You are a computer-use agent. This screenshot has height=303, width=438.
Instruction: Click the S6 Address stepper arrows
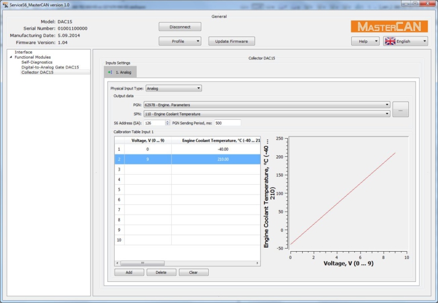click(x=167, y=123)
